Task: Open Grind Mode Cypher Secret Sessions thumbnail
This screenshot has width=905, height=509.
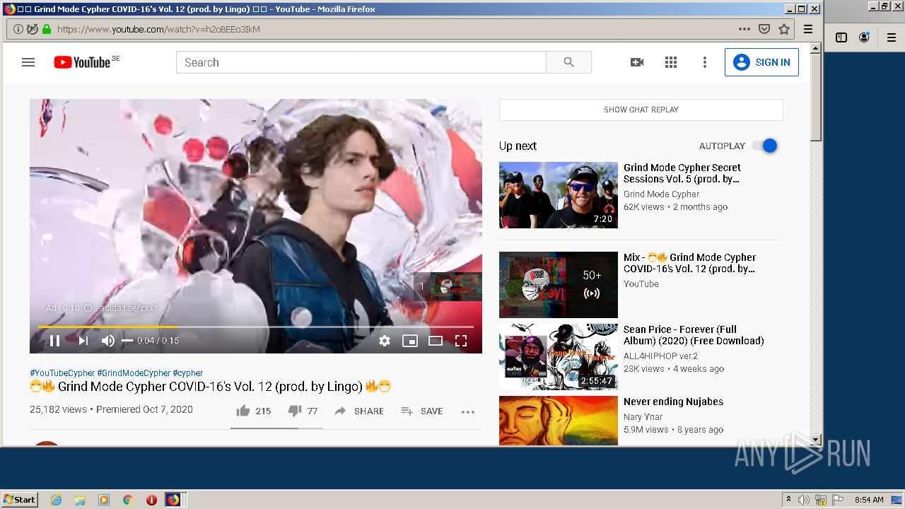Action: tap(559, 195)
